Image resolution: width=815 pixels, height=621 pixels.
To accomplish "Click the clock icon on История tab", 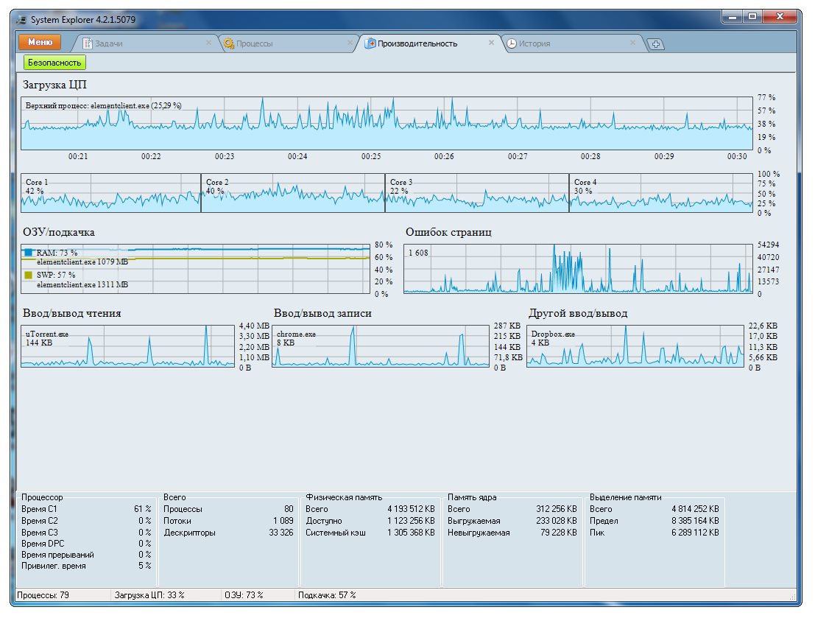I will [x=512, y=43].
